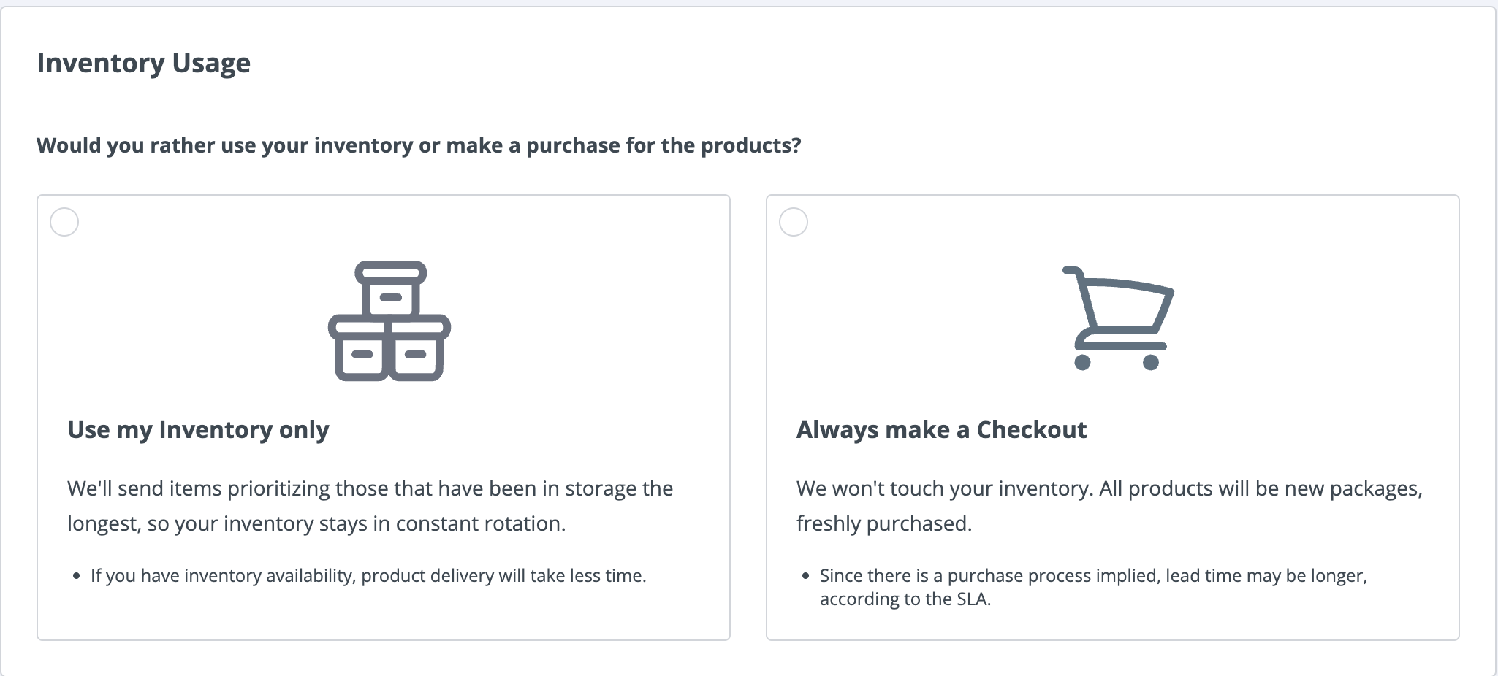Click the shopping cart checkout icon

tap(1117, 318)
